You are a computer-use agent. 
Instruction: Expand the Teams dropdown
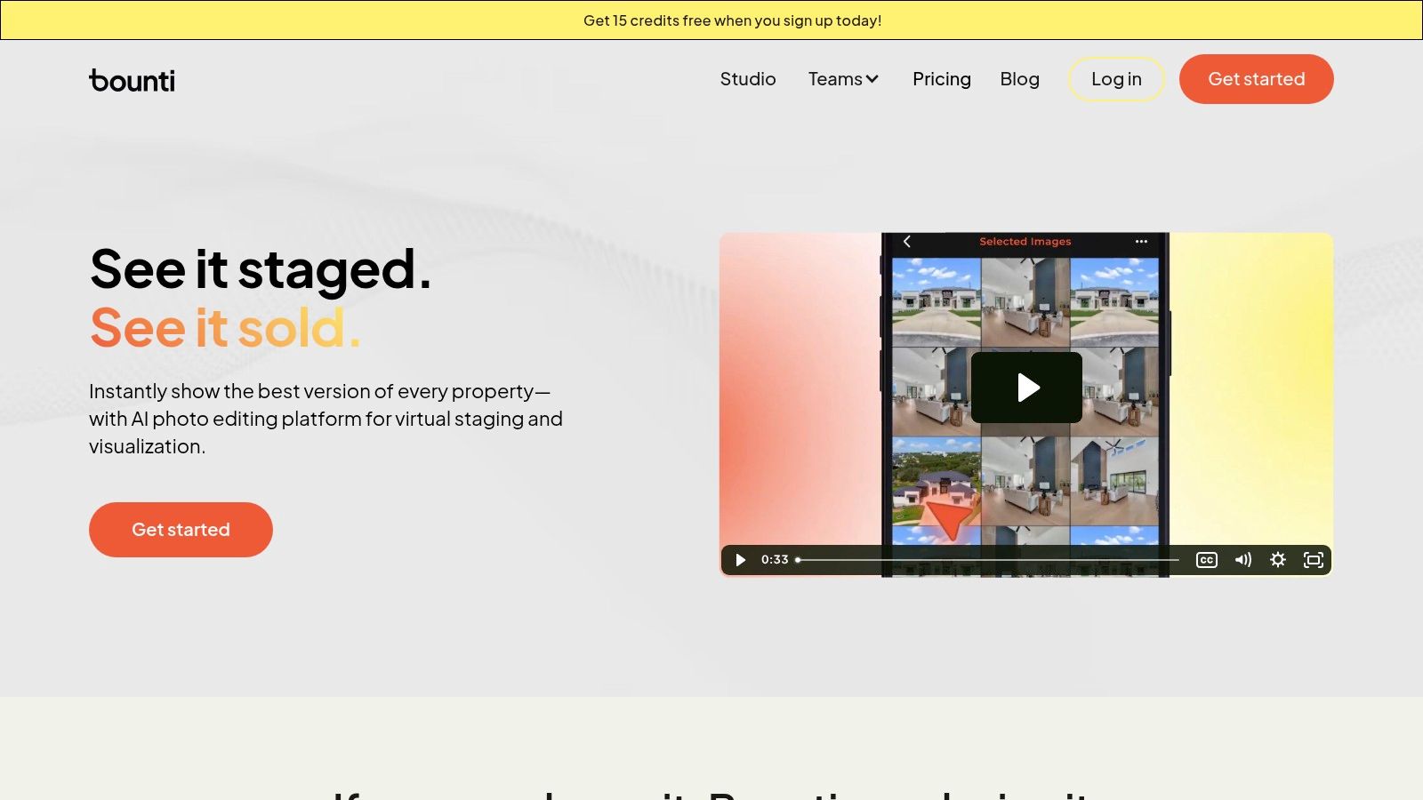coord(842,79)
